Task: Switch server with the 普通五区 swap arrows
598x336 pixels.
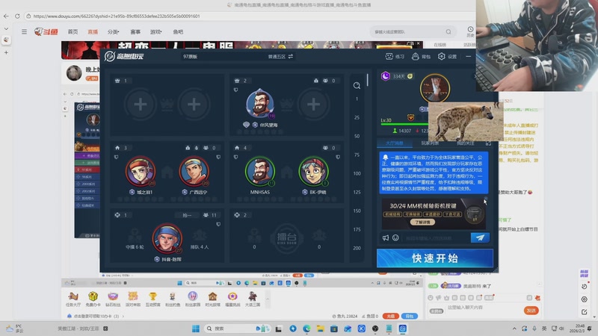Action: (291, 57)
